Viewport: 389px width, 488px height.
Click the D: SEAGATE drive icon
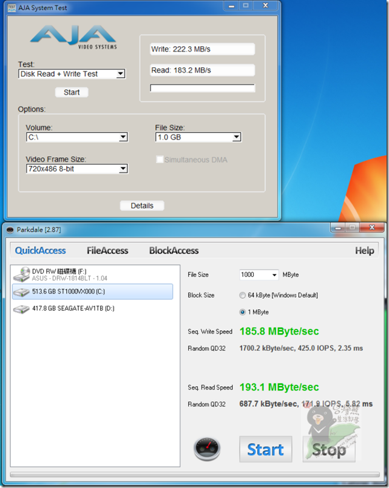pyautogui.click(x=21, y=309)
